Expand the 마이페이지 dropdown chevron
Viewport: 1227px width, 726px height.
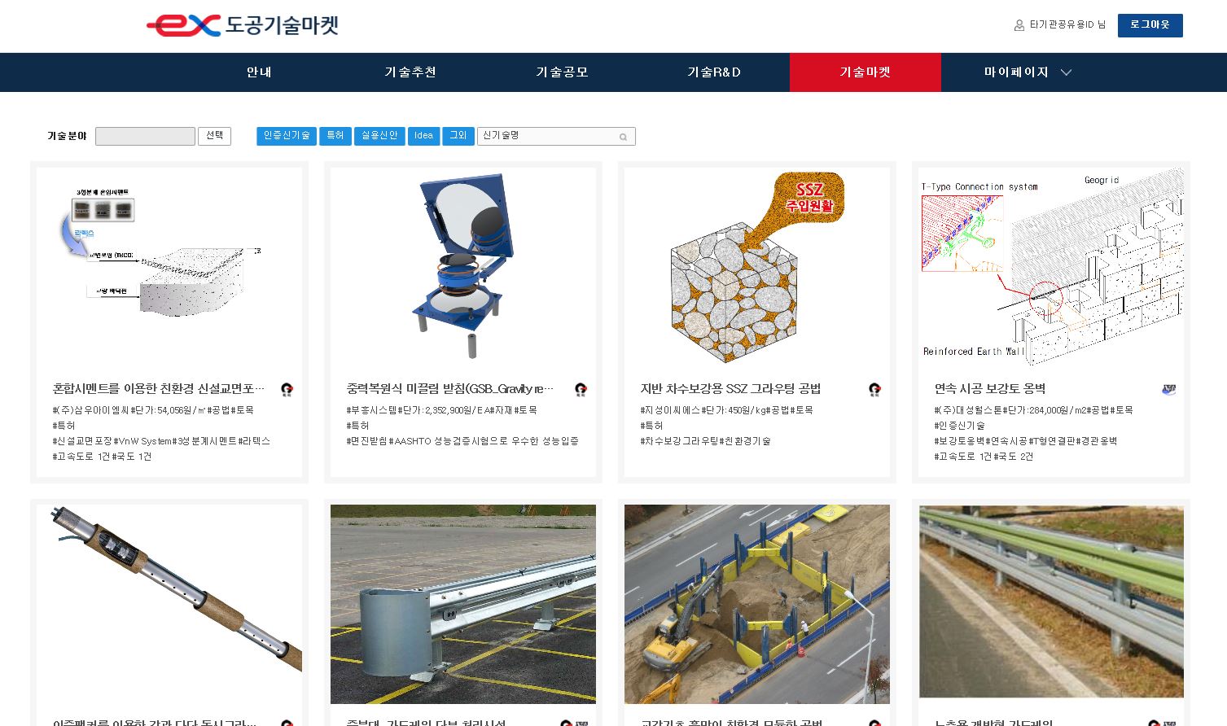pos(1066,72)
